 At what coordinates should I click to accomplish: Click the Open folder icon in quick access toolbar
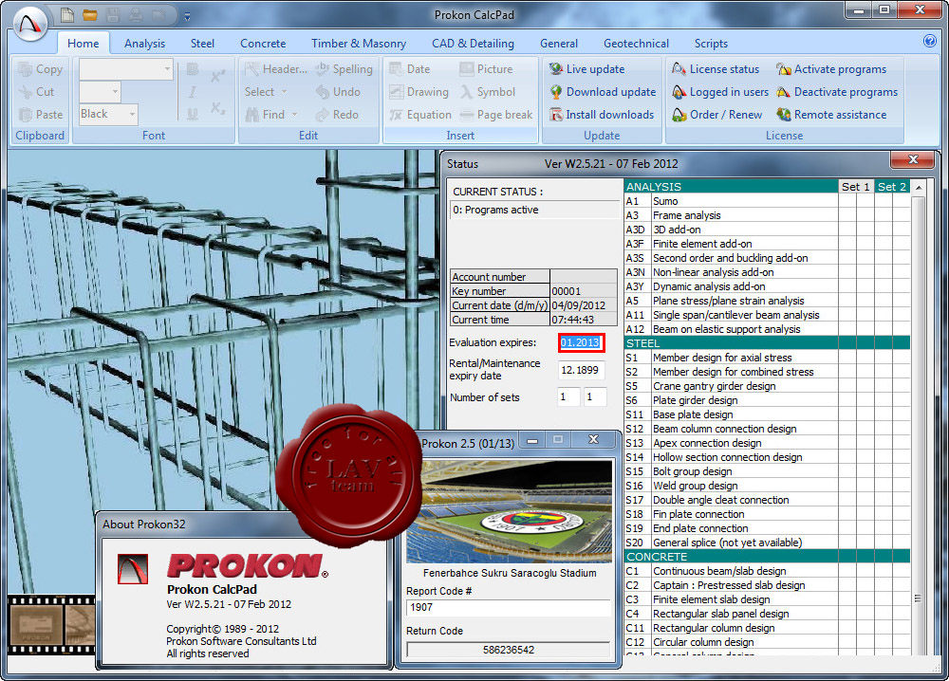click(x=89, y=15)
